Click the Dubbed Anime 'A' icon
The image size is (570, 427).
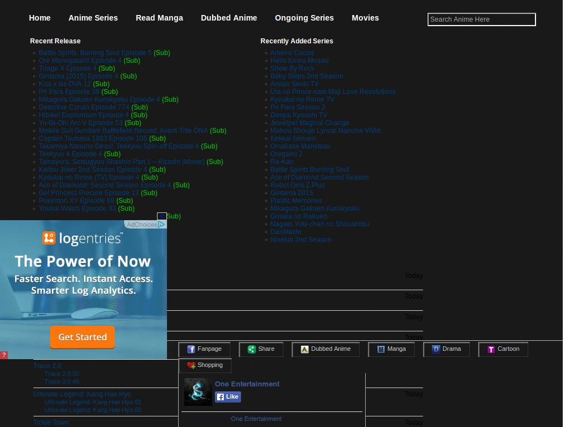click(304, 349)
